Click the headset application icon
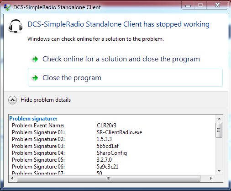This screenshot has height=191, width=231. pos(16,26)
